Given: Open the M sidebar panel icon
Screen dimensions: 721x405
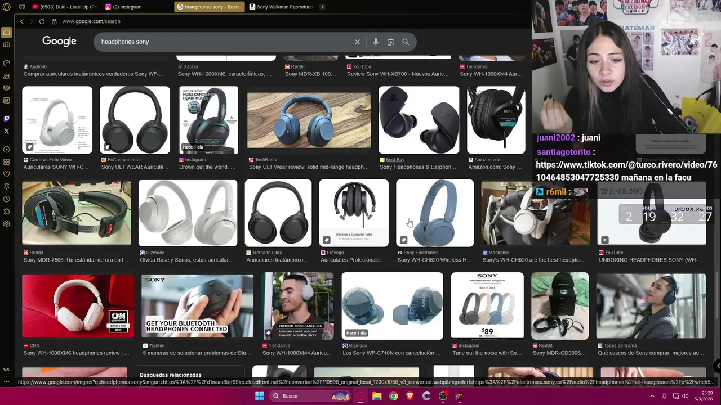Looking at the screenshot, I should [7, 100].
